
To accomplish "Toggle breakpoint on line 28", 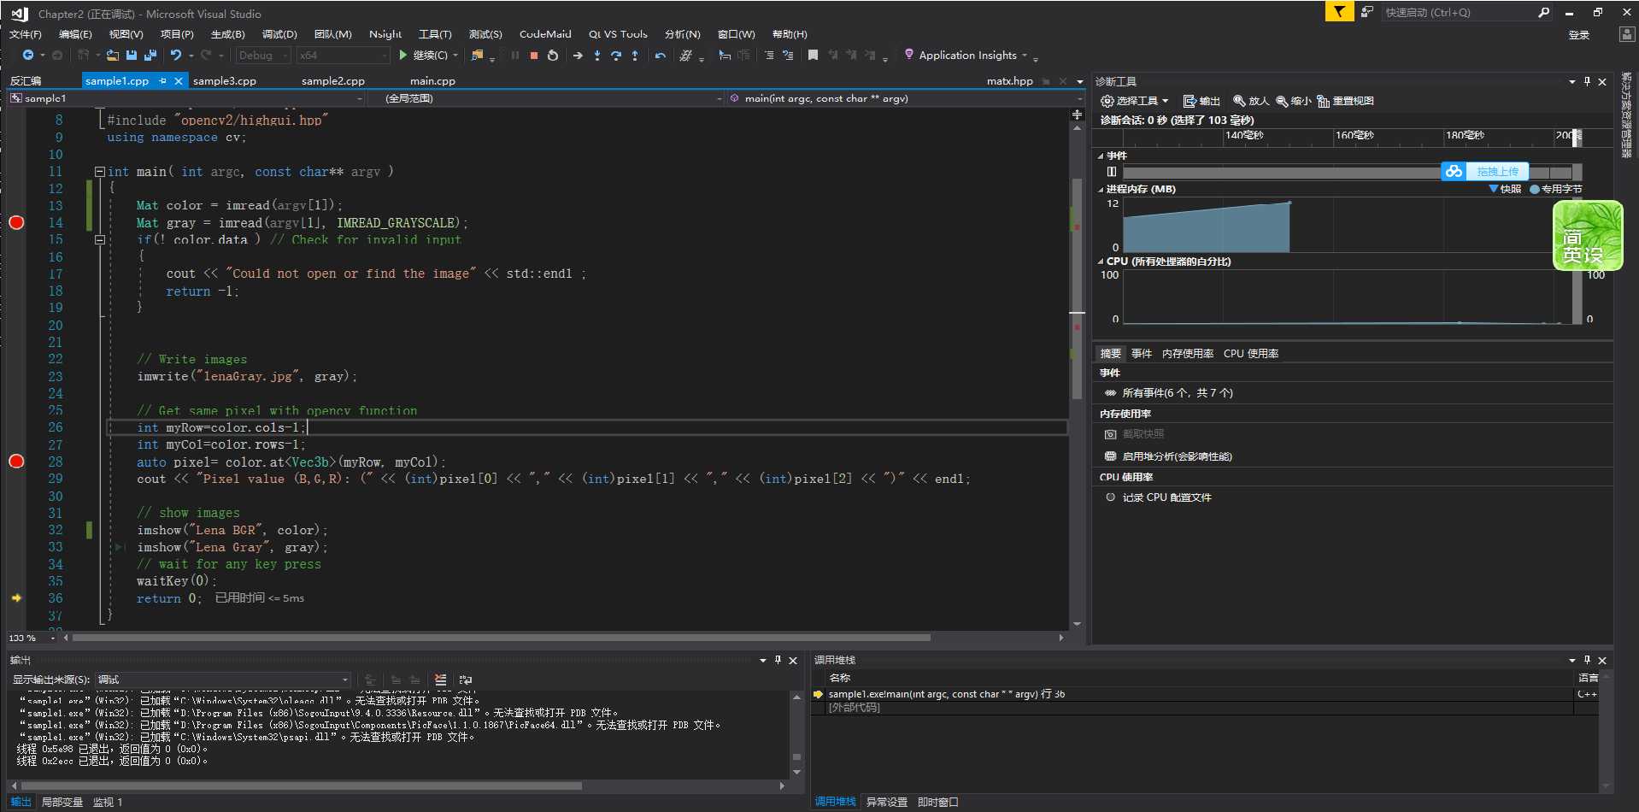I will [16, 462].
